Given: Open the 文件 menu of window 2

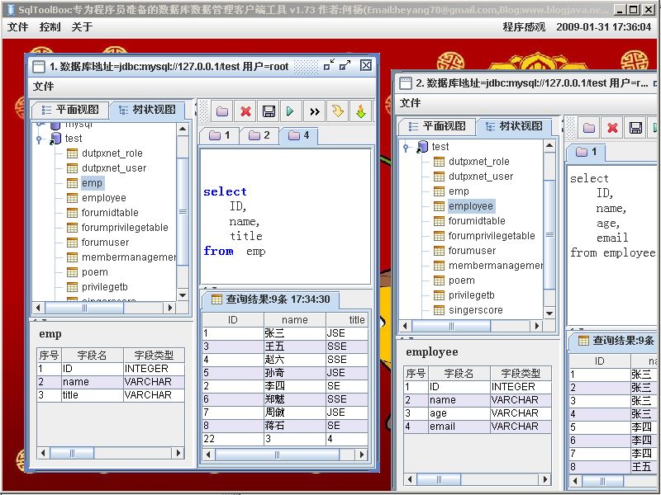Looking at the screenshot, I should [410, 102].
